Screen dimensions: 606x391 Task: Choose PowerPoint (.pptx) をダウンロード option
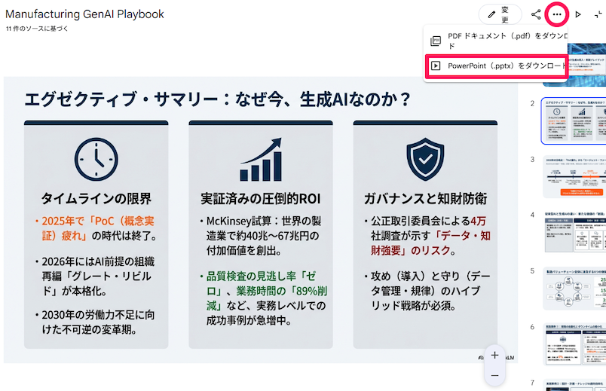click(x=496, y=66)
